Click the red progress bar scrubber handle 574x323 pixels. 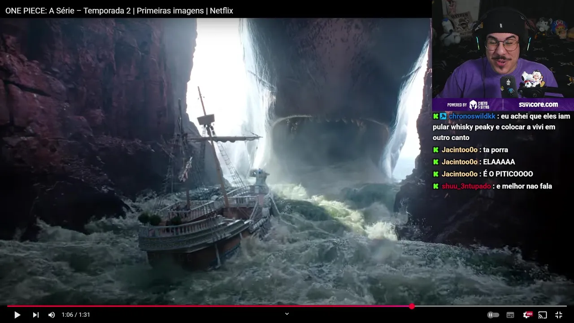412,306
